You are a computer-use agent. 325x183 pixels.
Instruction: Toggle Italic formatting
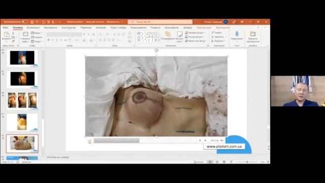pos(53,40)
